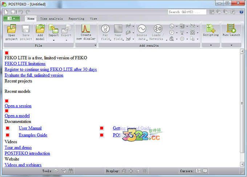
Task: Switch to the Reporting tab
Action: (x=76, y=18)
